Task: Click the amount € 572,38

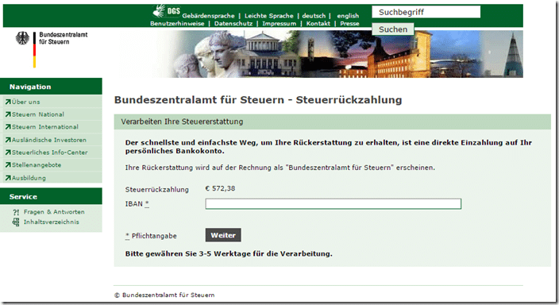Action: (x=220, y=188)
